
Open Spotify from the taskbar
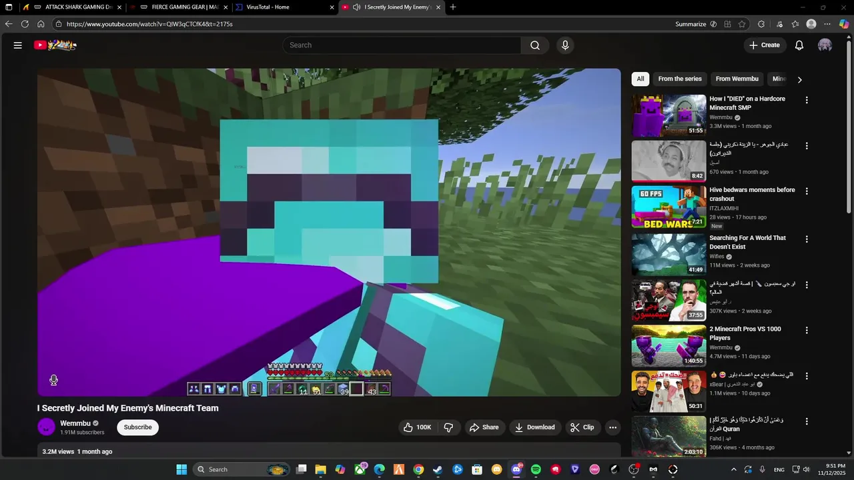click(536, 469)
